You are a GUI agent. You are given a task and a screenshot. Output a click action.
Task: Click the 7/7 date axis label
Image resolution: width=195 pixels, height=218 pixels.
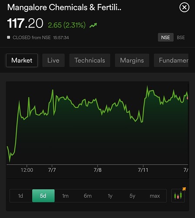52,170
